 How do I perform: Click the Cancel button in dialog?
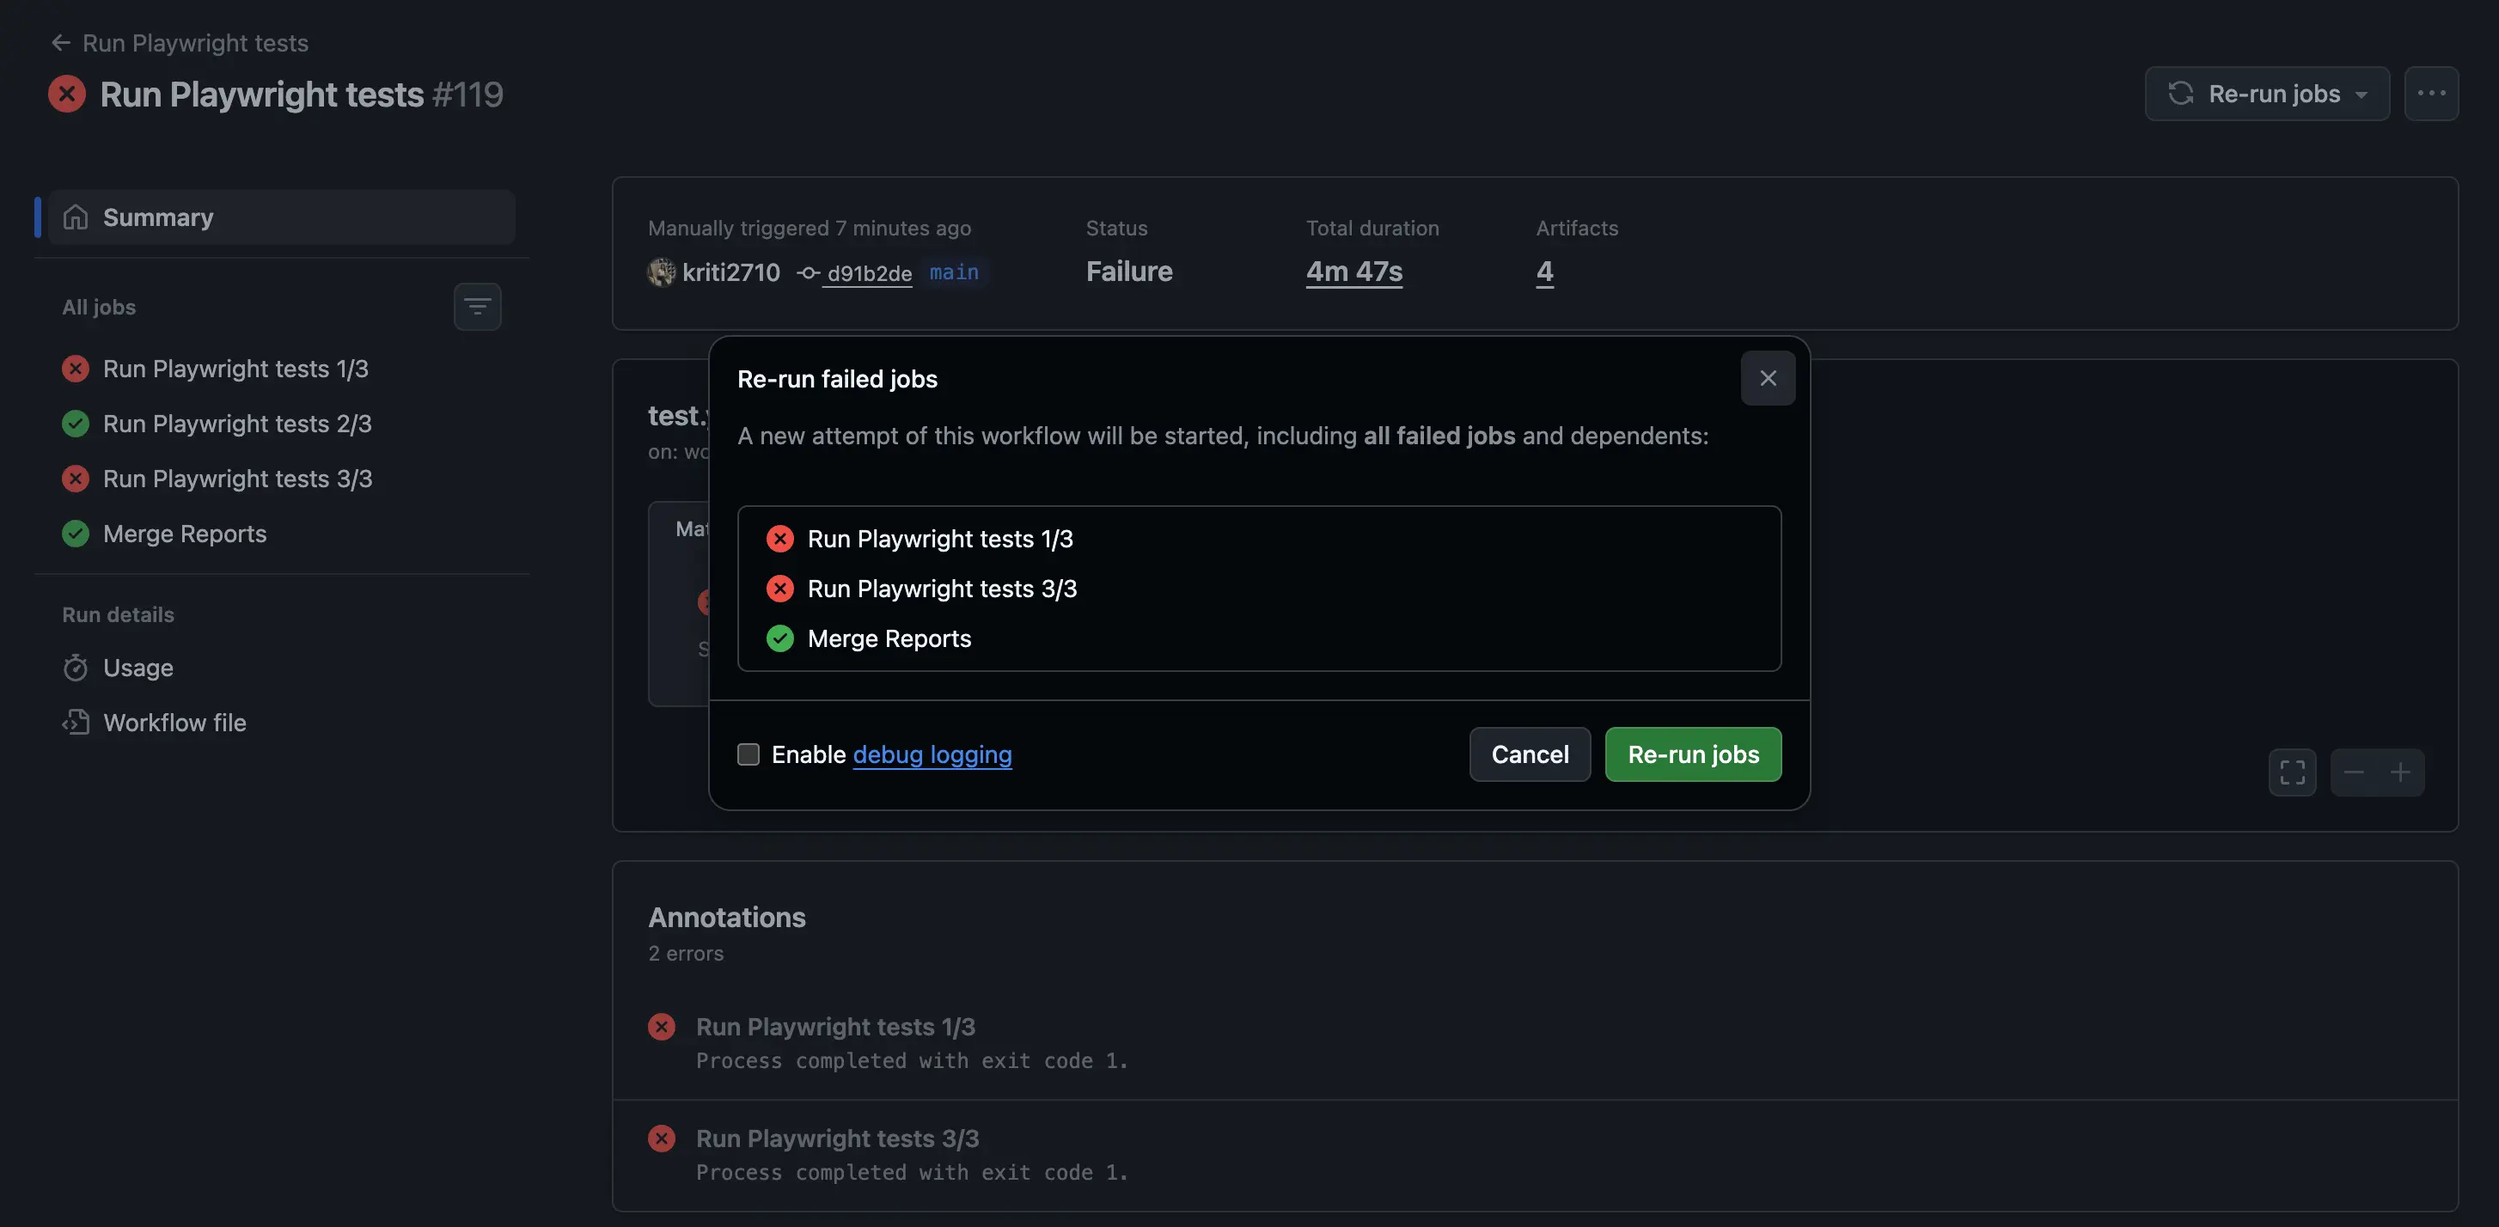[1529, 754]
